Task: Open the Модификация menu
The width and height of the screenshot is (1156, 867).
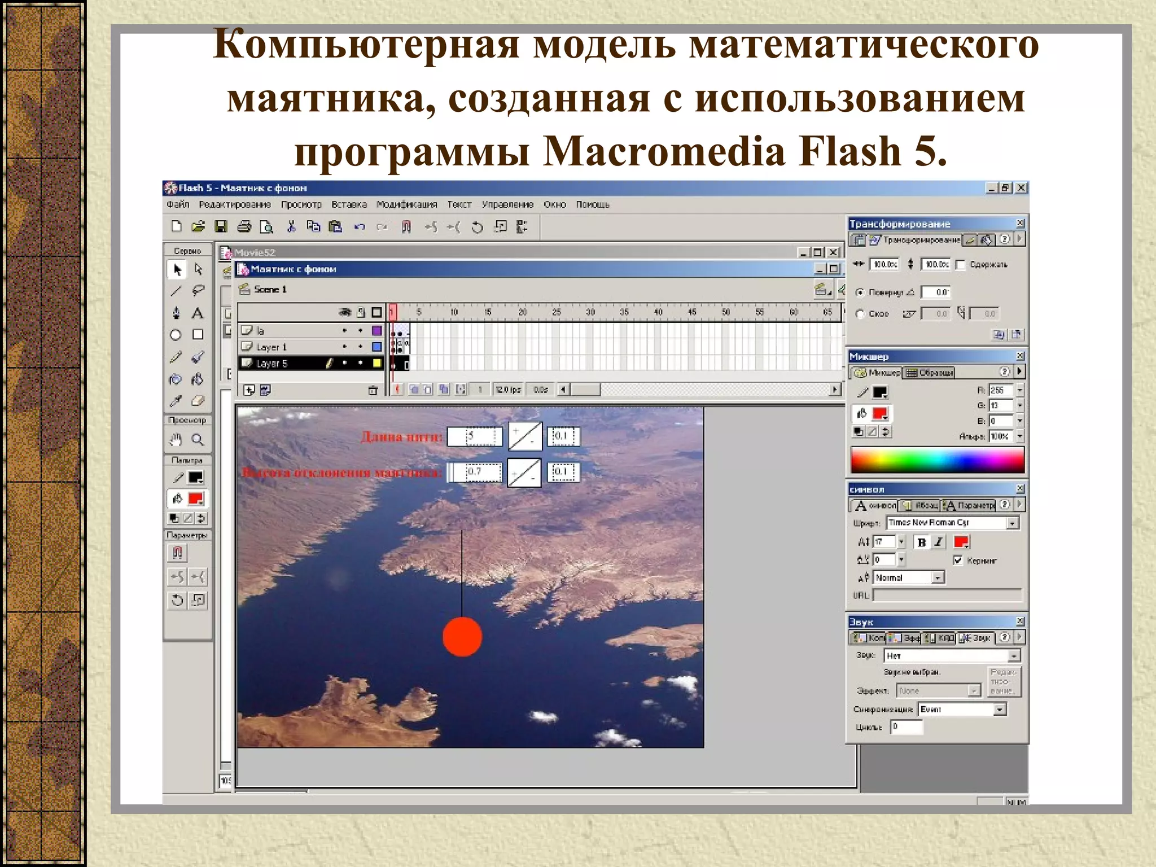Action: (406, 204)
